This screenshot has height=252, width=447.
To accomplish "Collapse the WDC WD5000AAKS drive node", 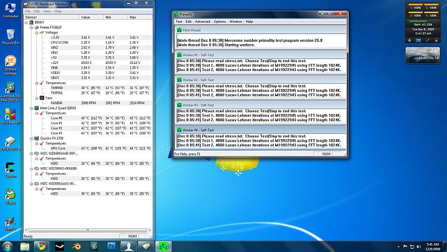I will 32,184.
